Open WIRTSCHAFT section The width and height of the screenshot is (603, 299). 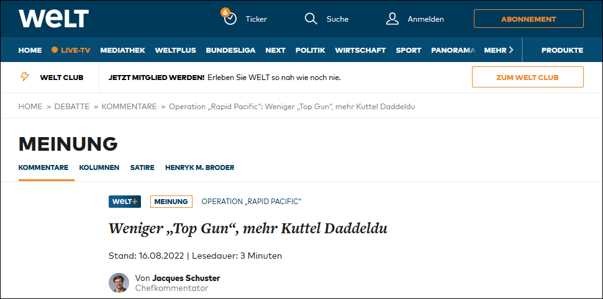pos(360,50)
